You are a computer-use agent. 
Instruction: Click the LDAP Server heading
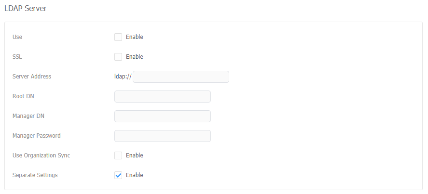26,8
